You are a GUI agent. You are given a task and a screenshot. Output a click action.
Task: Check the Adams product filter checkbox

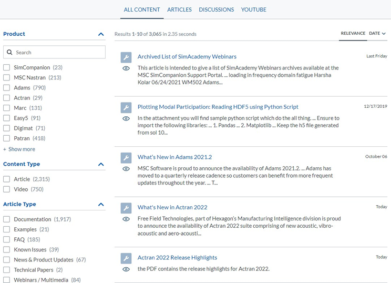pos(7,88)
